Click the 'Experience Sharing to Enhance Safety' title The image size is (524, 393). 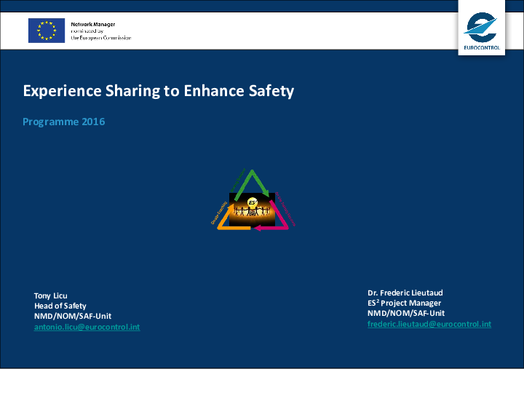pos(158,91)
